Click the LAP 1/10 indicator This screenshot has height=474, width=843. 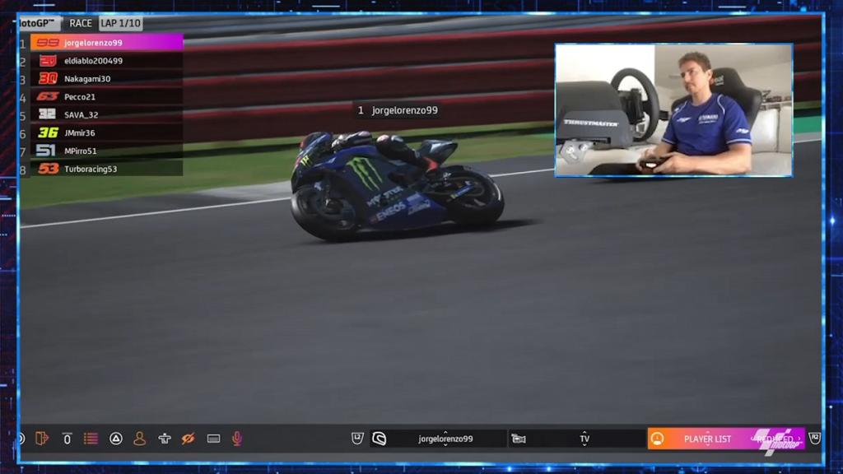pos(120,23)
